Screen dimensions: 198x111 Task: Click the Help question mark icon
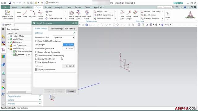(x=185, y=7)
